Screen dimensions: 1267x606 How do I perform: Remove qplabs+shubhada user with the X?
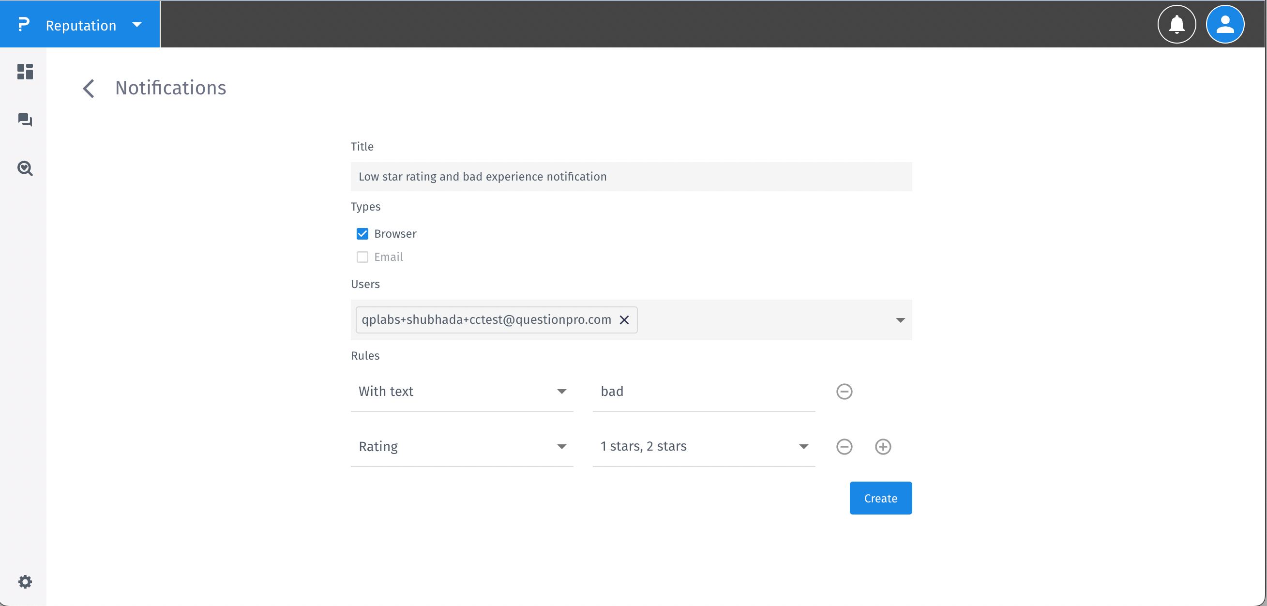tap(624, 320)
